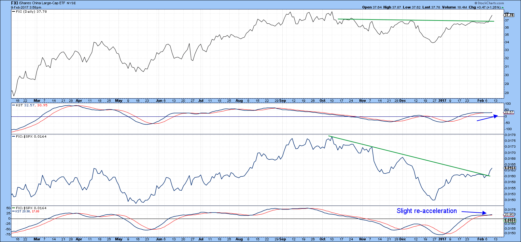Click the 36 tick on the price axis

pyautogui.click(x=507, y=28)
